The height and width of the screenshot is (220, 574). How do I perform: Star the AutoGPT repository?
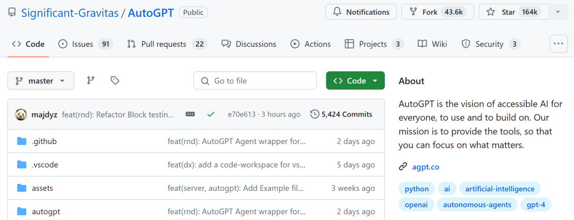(x=513, y=12)
